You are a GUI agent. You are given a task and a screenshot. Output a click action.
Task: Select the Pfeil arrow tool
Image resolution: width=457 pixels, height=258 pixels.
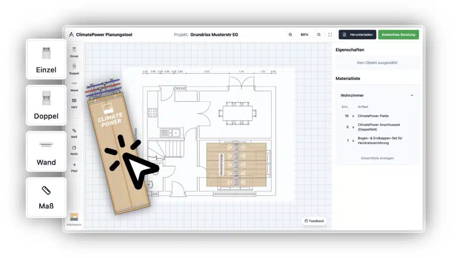[74, 167]
